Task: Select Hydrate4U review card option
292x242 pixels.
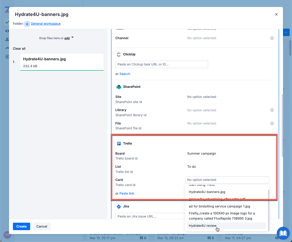Action: pos(227,226)
